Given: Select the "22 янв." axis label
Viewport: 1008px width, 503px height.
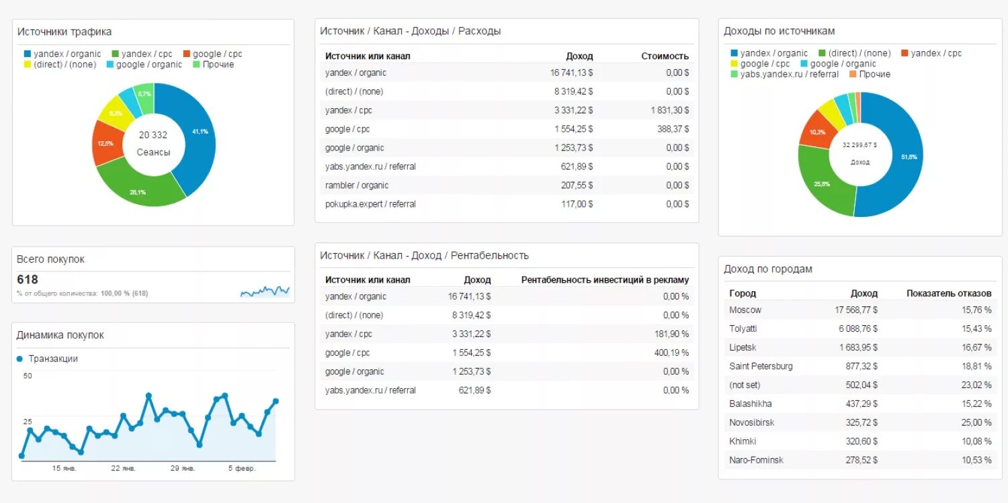Looking at the screenshot, I should point(123,469).
